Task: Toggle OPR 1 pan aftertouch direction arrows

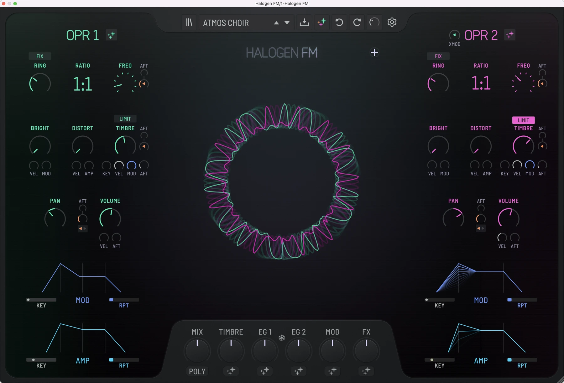Action: coord(82,228)
